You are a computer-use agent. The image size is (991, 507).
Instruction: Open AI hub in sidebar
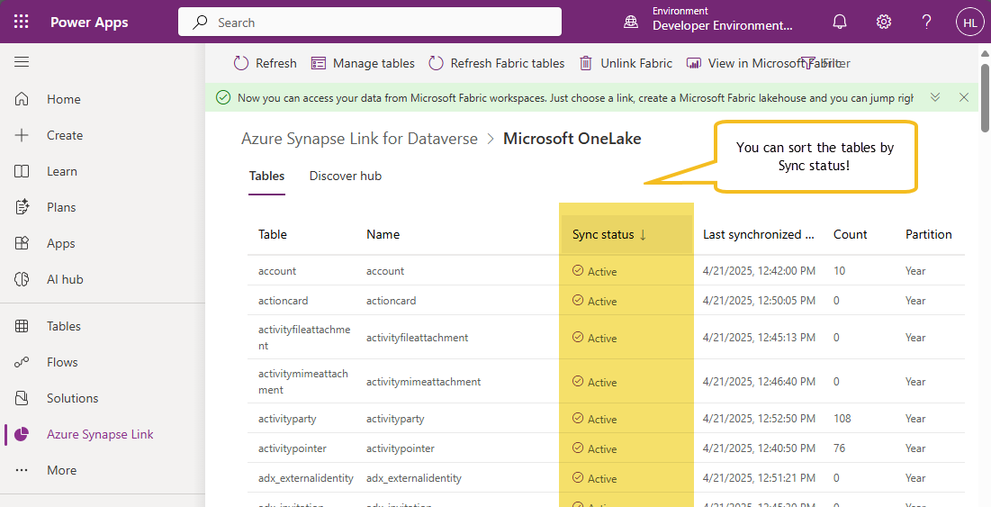[x=65, y=279]
